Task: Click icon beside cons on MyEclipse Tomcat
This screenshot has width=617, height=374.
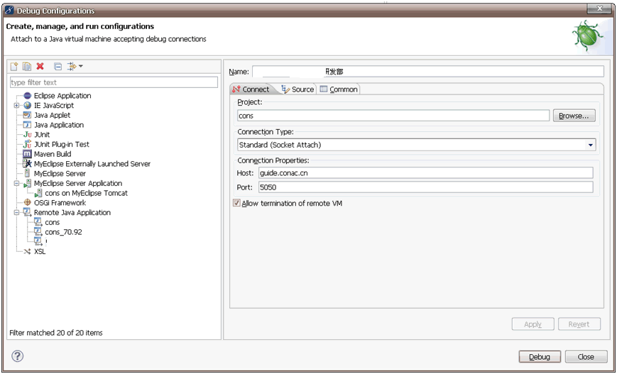Action: click(x=38, y=193)
